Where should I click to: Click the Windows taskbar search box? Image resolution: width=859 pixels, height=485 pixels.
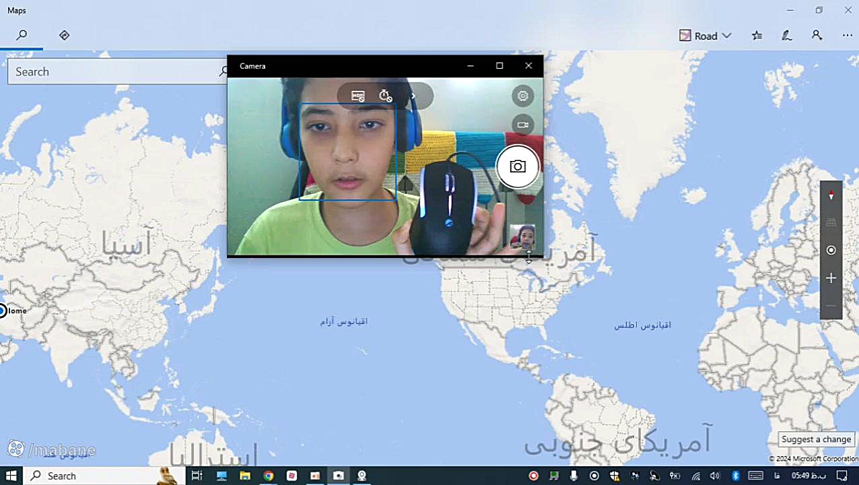click(104, 476)
